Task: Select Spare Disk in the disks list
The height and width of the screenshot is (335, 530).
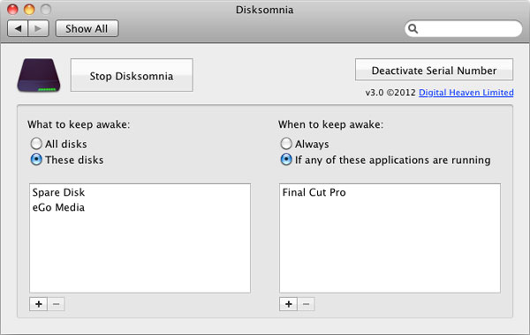Action: [140, 192]
